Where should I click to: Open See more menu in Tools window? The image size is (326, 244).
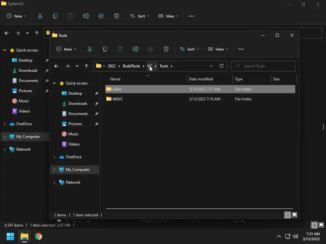[241, 49]
